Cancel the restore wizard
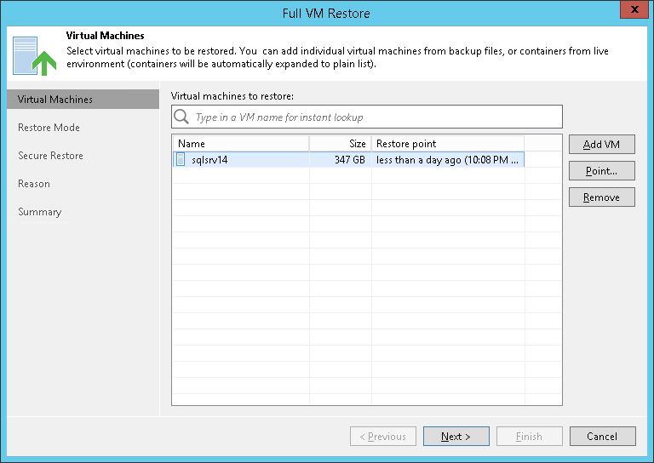 (602, 437)
